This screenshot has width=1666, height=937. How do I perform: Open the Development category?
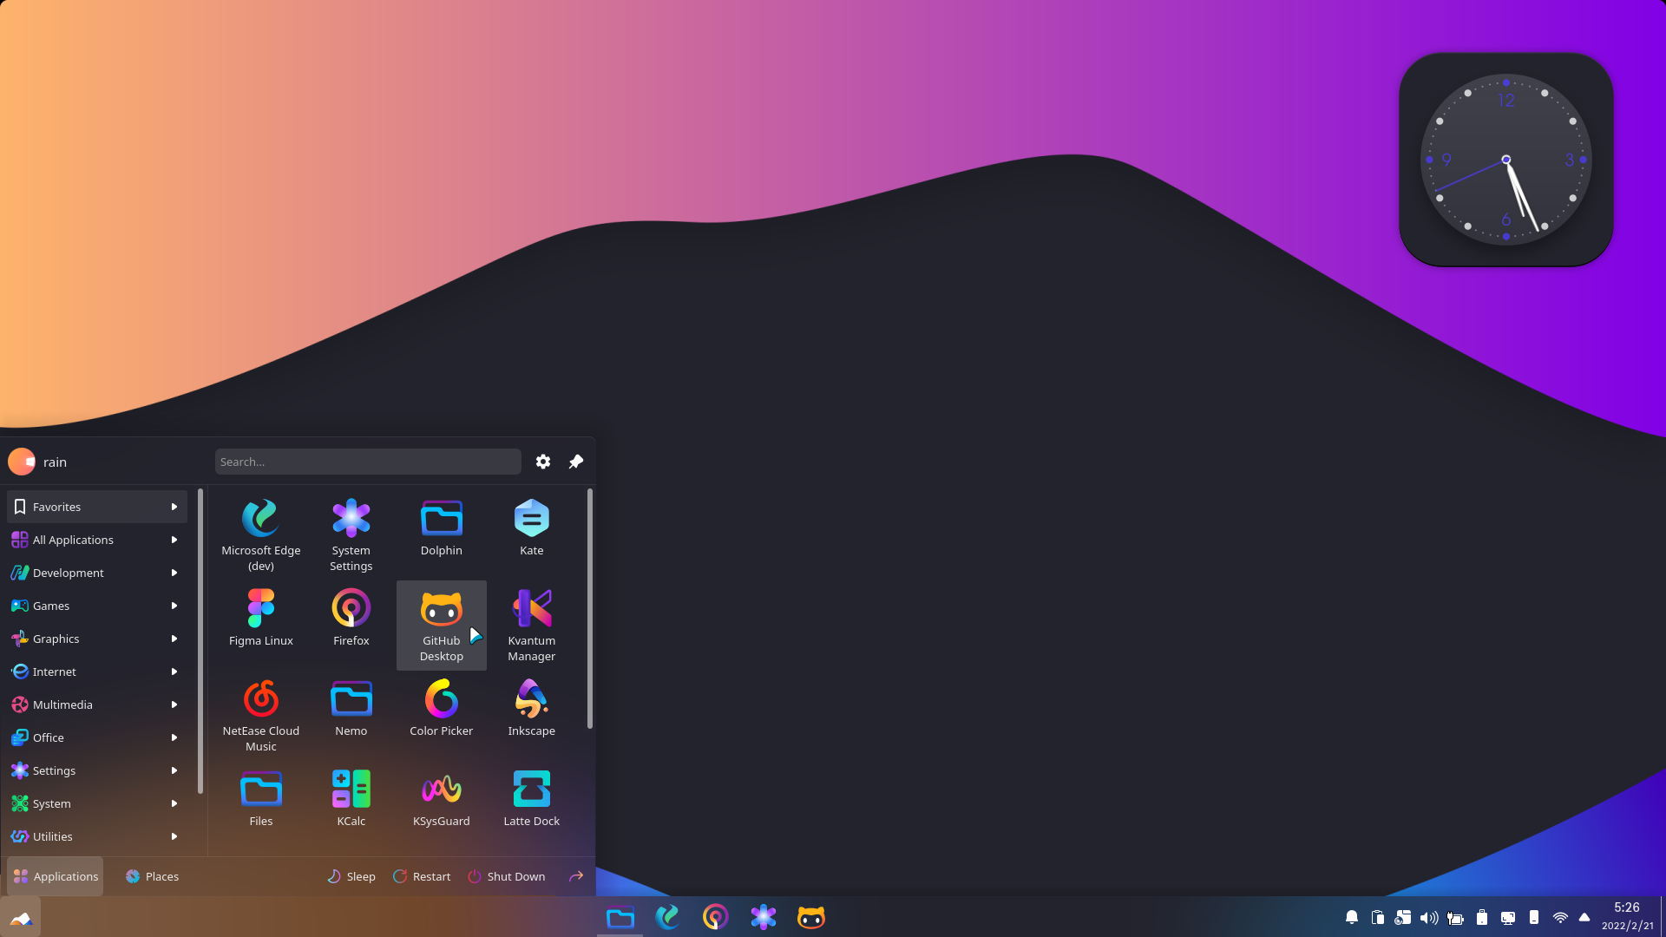pos(97,573)
